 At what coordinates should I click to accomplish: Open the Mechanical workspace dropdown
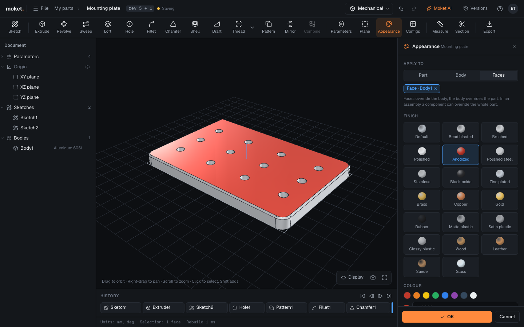coord(369,8)
